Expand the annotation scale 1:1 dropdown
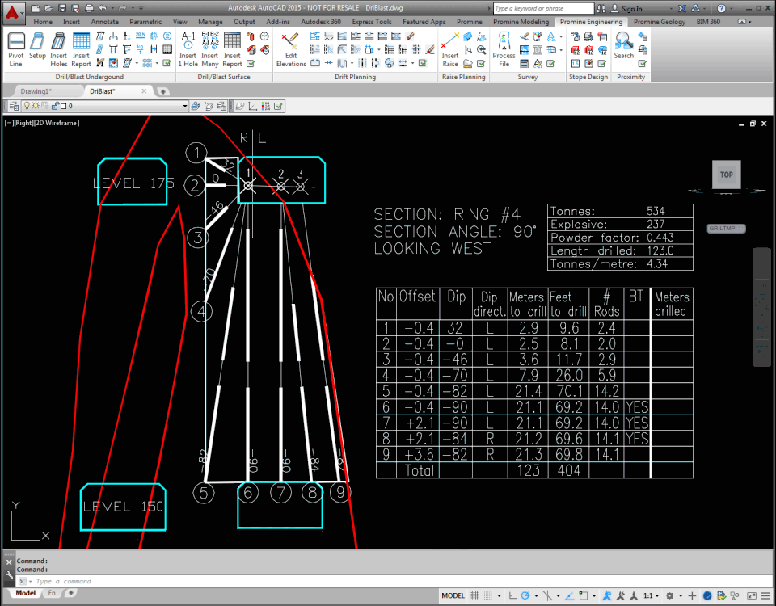Image resolution: width=776 pixels, height=606 pixels. [x=652, y=595]
